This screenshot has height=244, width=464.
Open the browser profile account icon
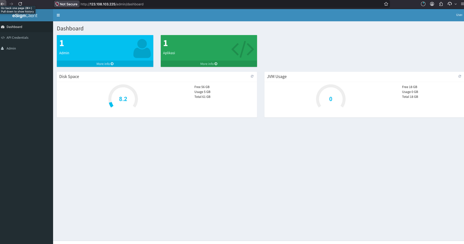click(432, 4)
